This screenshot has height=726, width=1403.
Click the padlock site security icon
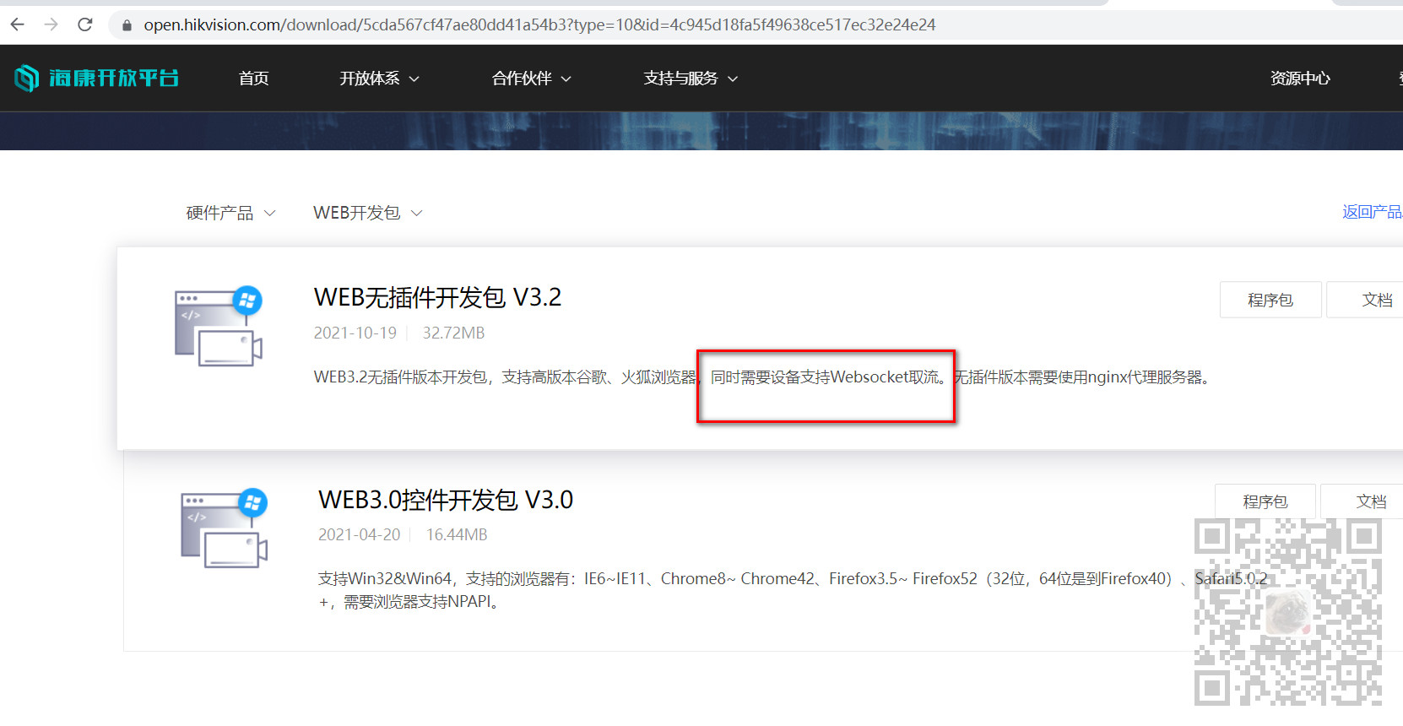tap(127, 25)
